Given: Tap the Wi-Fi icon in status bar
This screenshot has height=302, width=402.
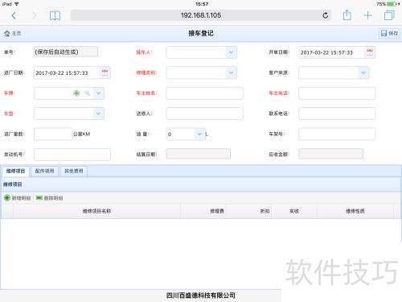Looking at the screenshot, I should (17, 4).
